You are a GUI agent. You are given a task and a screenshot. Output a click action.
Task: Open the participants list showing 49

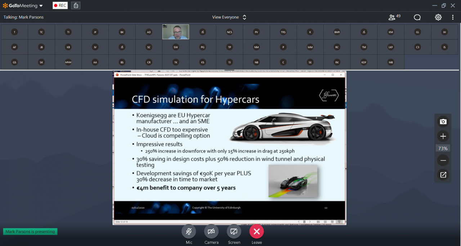pyautogui.click(x=394, y=17)
